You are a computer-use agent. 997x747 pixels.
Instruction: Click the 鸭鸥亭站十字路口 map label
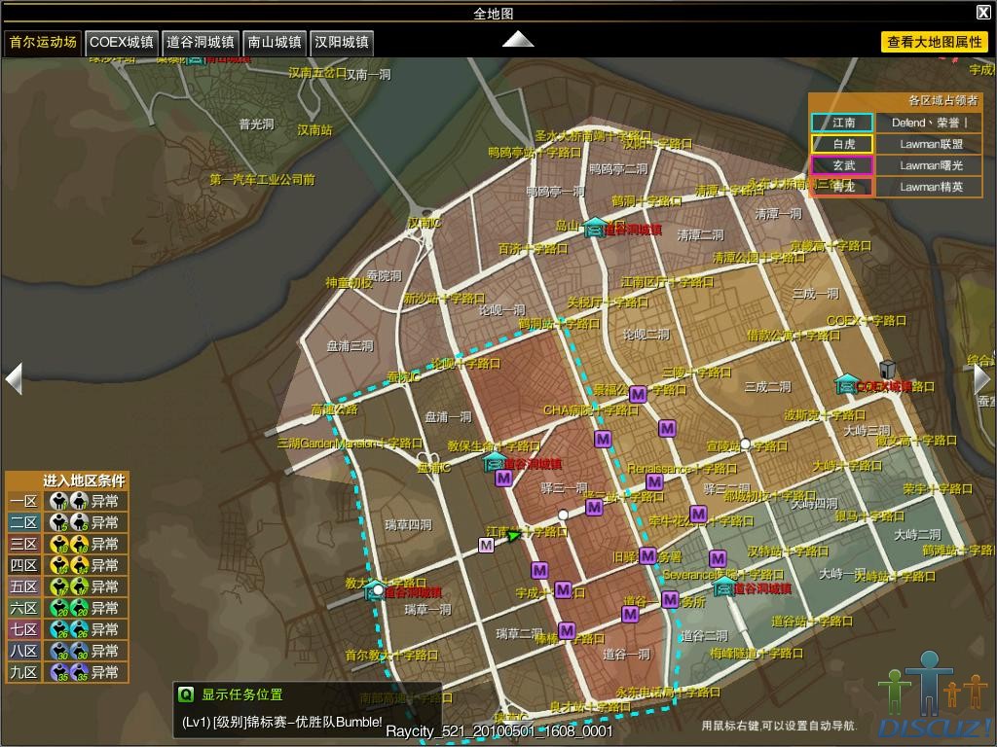pos(535,153)
